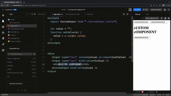The image size is (171, 96).
Task: Open the Configuration gear in the sidebar
Action: 3,33
